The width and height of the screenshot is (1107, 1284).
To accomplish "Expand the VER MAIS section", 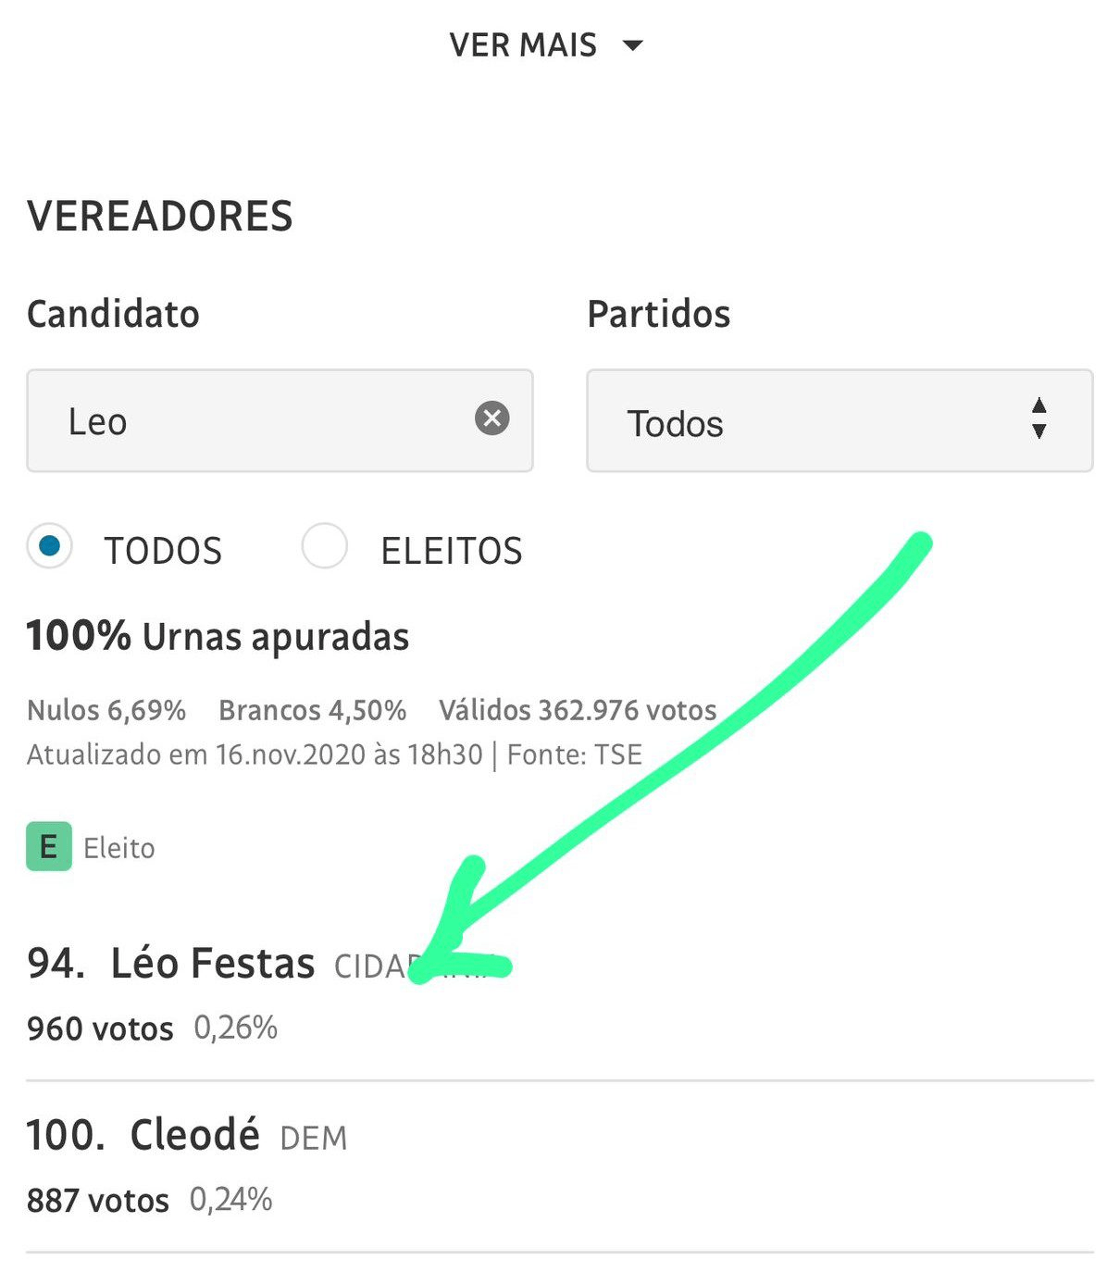I will pyautogui.click(x=524, y=45).
